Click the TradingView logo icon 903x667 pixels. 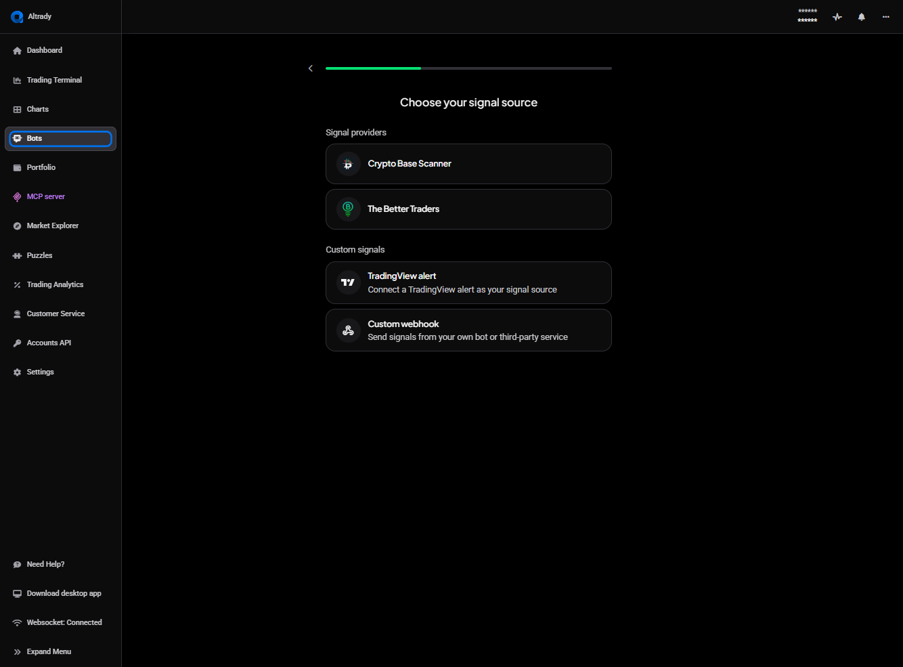coord(348,282)
